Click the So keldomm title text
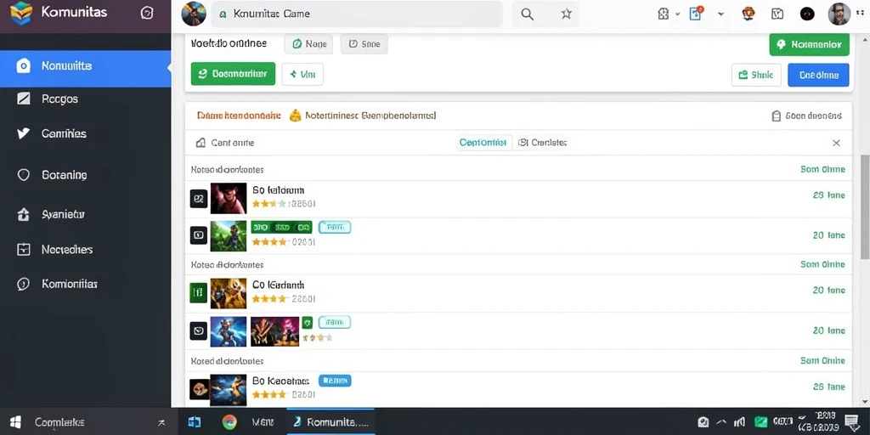Image resolution: width=870 pixels, height=435 pixels. coord(279,190)
